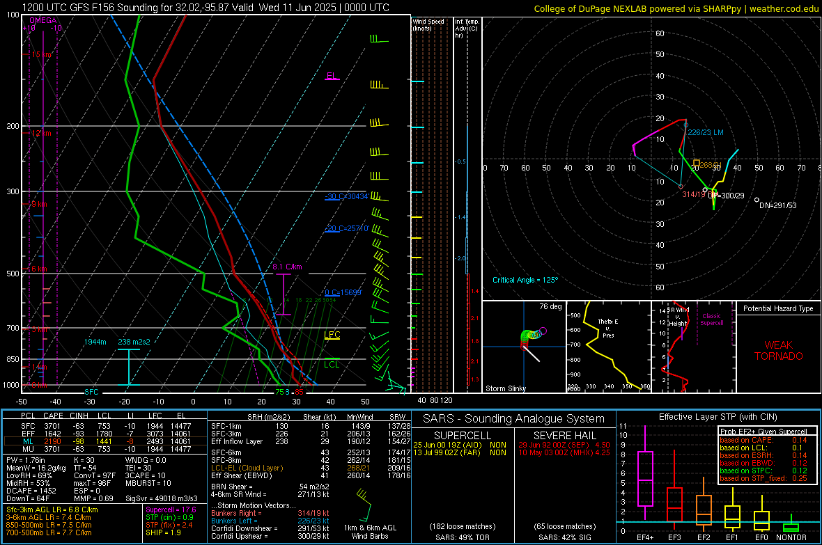822x545 pixels.
Task: Click the 'SARS: 49% TOR' result
Action: [462, 537]
